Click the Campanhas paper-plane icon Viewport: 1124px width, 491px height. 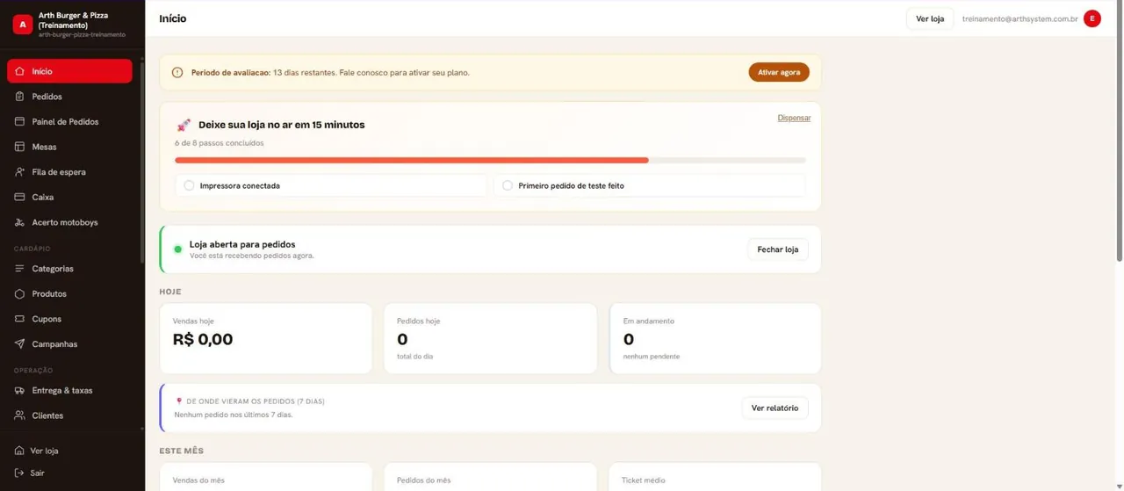pos(19,344)
